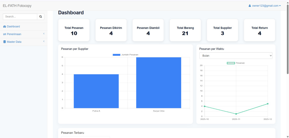Viewport: 289px width, 138px height.
Task: Click the Penerimaan exchange arrows icon
Action: coord(5,34)
